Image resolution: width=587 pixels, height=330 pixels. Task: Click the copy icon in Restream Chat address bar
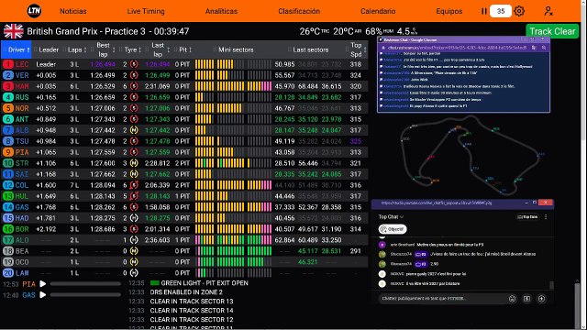(x=534, y=48)
